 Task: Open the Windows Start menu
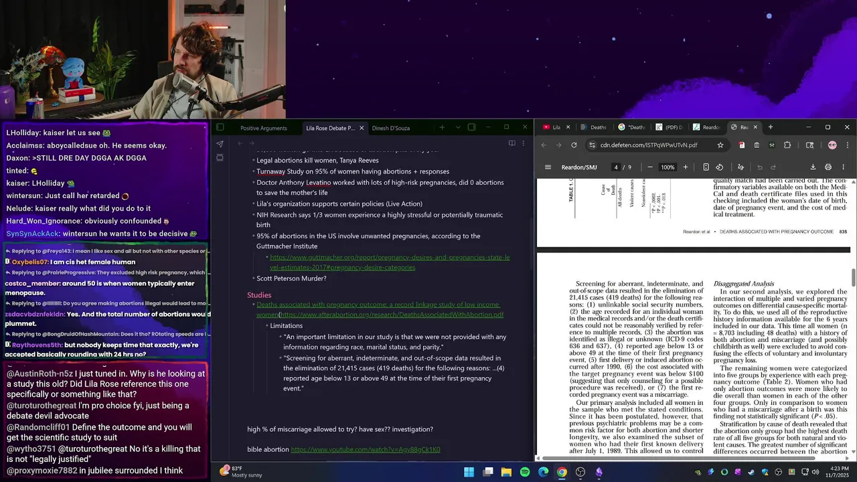[x=469, y=472]
